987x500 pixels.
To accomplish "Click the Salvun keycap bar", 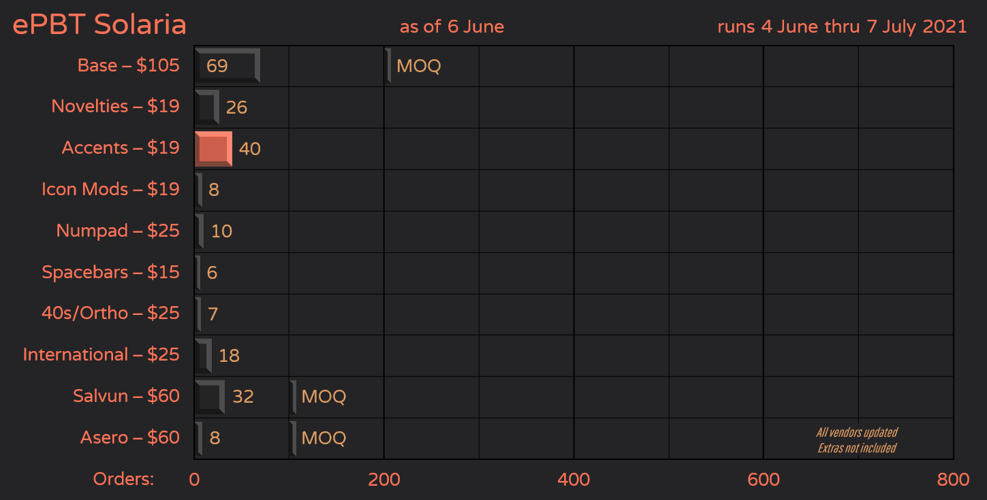I will point(208,396).
